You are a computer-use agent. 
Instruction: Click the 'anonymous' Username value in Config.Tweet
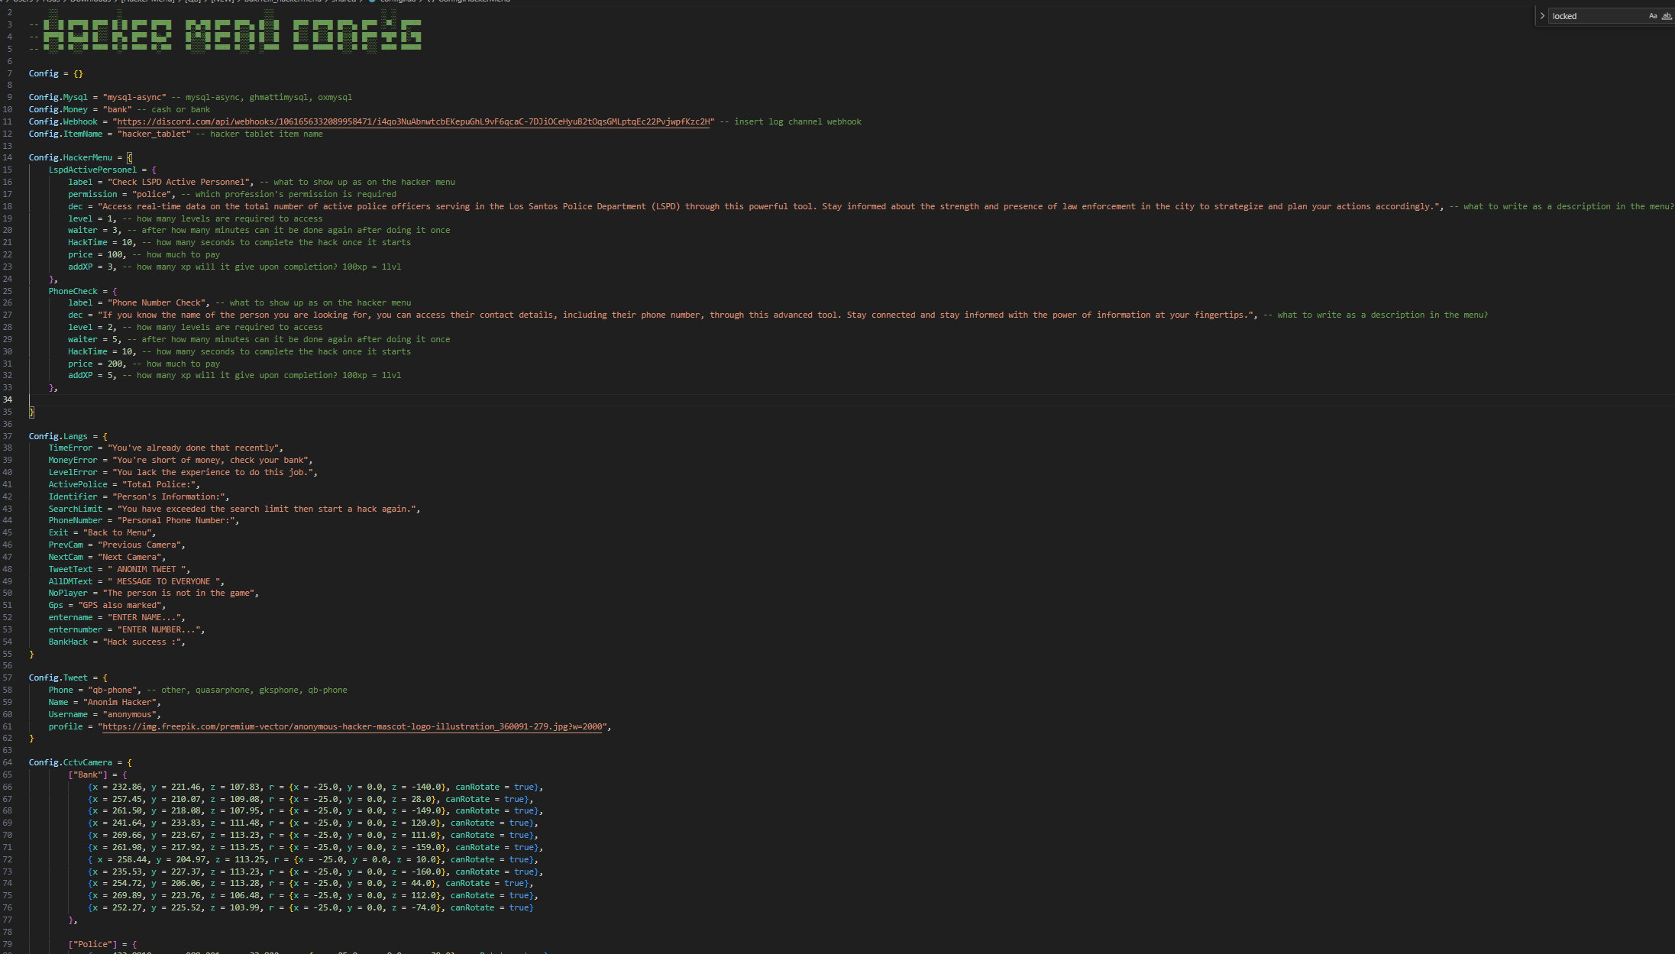point(130,714)
